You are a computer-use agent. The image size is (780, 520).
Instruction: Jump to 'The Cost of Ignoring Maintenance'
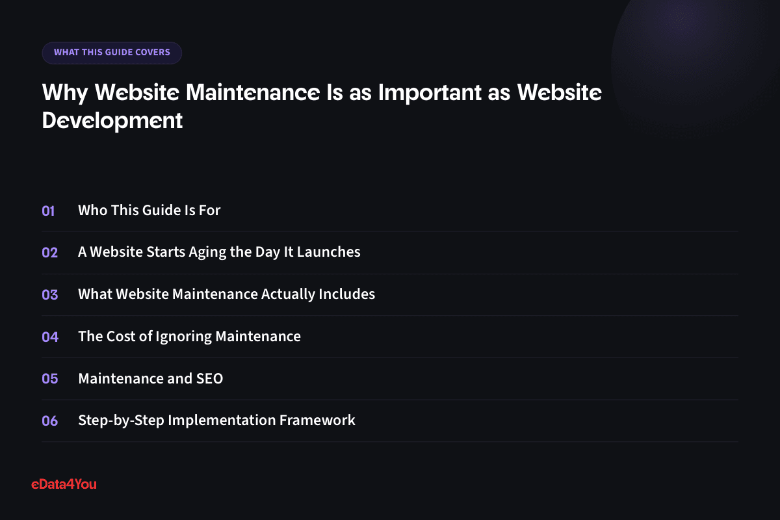[x=189, y=336]
